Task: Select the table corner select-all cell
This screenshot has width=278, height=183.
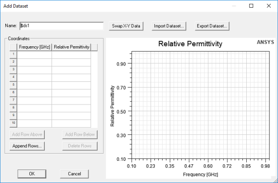Action: pyautogui.click(x=13, y=47)
